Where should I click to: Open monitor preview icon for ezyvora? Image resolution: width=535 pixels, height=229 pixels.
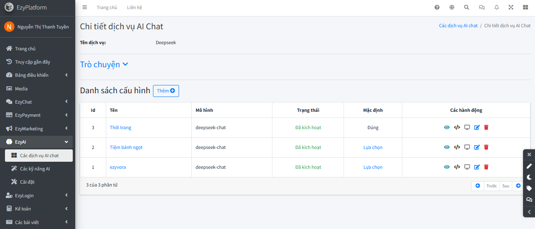[x=467, y=167]
